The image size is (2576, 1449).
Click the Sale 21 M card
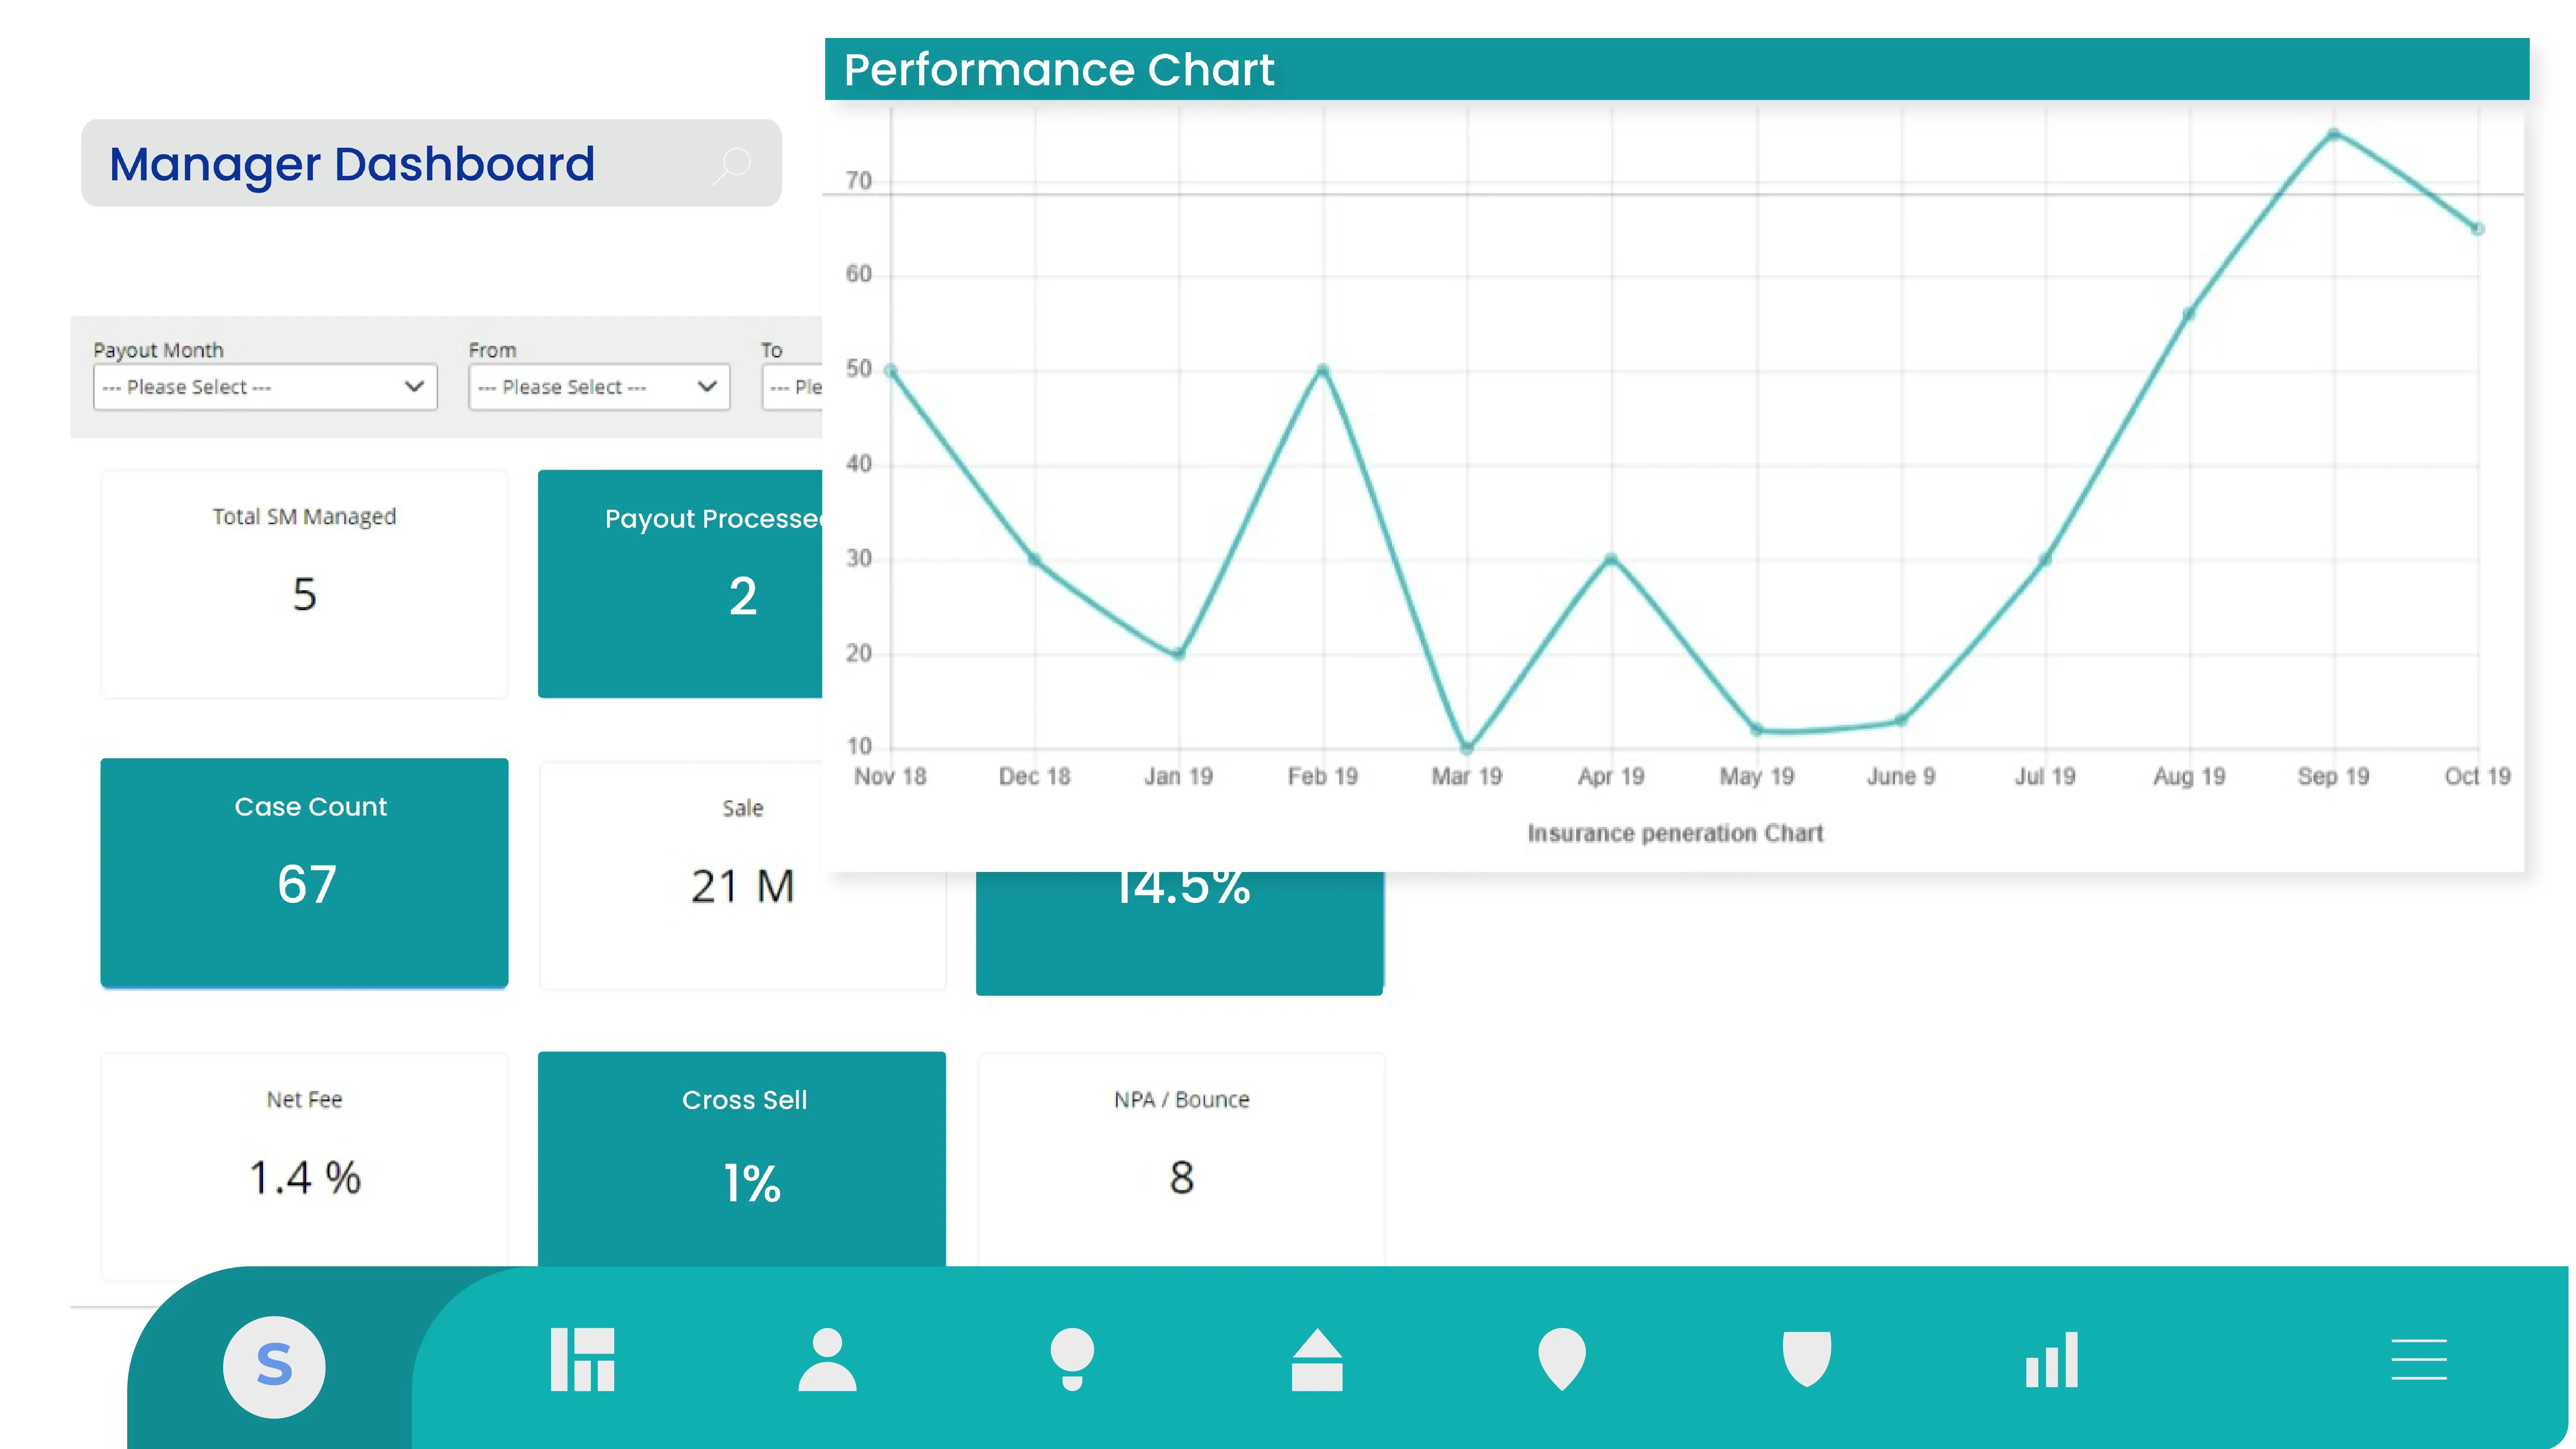tap(742, 876)
